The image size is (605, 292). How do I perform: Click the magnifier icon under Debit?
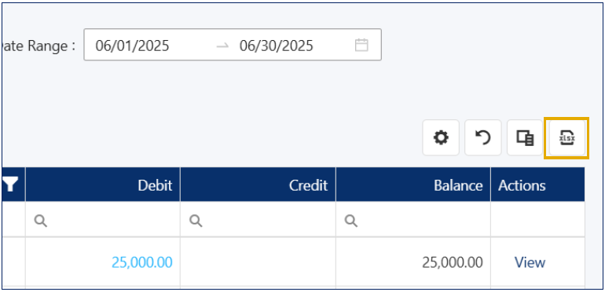[x=41, y=221]
